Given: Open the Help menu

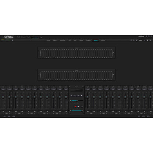Looking at the screenshot, I should point(28,37).
